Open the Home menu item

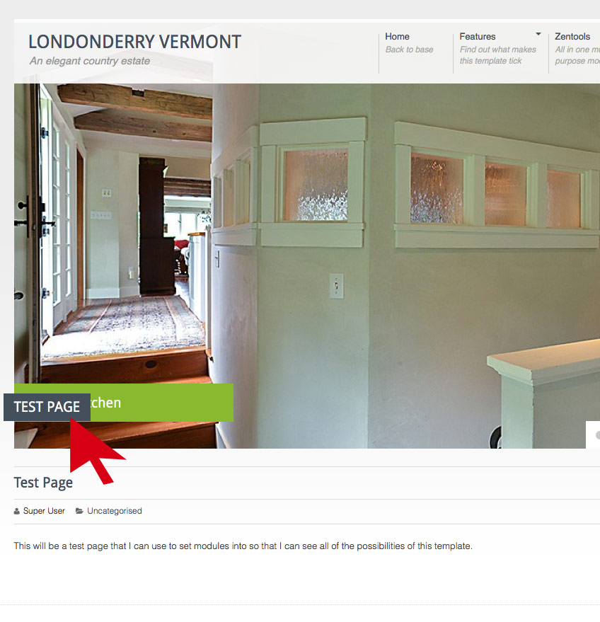[397, 37]
